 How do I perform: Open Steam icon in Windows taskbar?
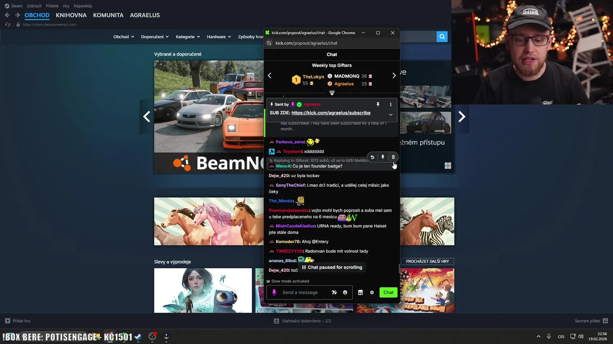(x=138, y=336)
